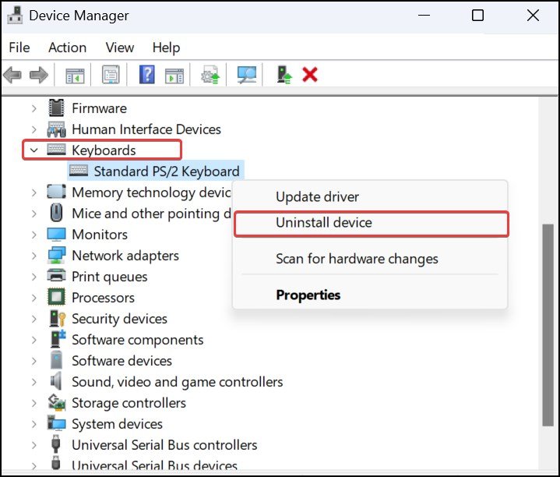Expand the Processors category
This screenshot has width=560, height=477.
point(33,298)
